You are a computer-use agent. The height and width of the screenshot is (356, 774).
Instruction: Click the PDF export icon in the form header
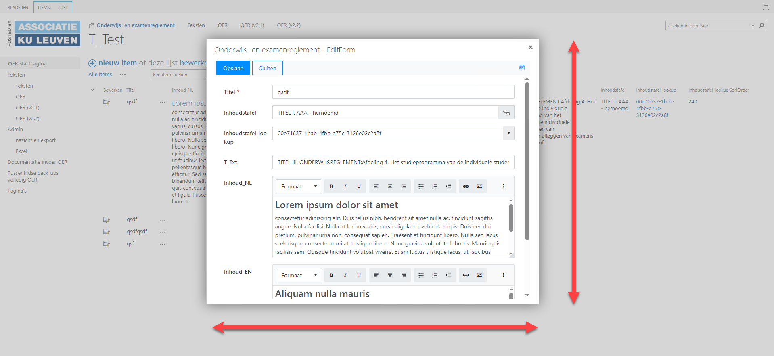click(x=522, y=67)
